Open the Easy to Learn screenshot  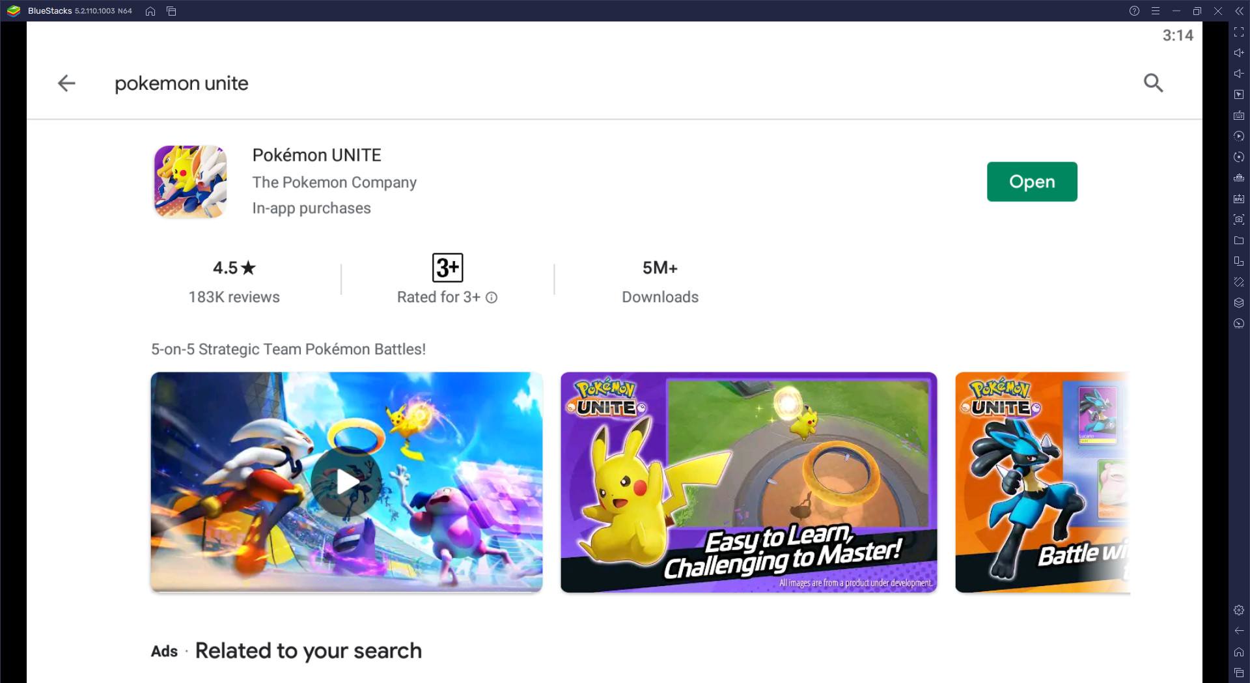[749, 482]
